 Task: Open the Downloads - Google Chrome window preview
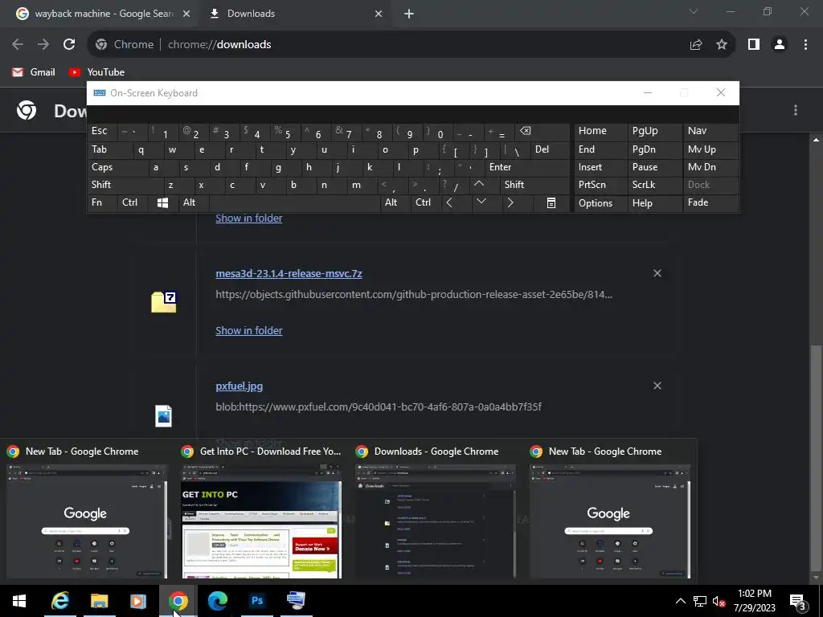pos(436,512)
